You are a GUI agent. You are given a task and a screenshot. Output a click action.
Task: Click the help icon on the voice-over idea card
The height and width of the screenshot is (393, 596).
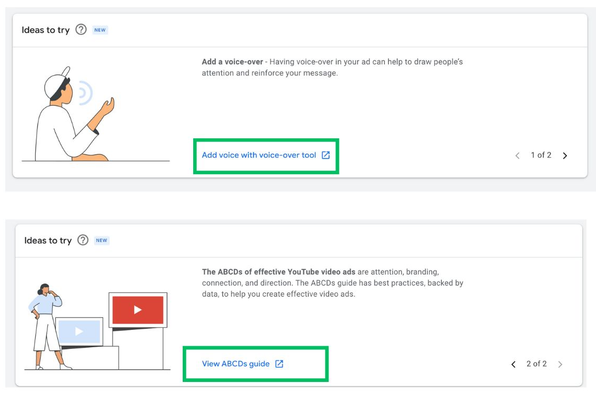click(x=81, y=29)
